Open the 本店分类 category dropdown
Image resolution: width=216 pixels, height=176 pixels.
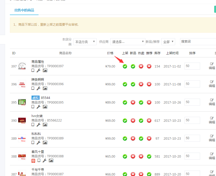point(85,42)
